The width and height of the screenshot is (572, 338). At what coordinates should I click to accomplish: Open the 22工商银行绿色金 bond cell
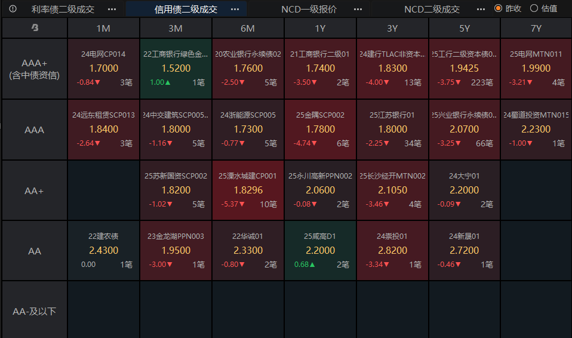click(x=176, y=69)
